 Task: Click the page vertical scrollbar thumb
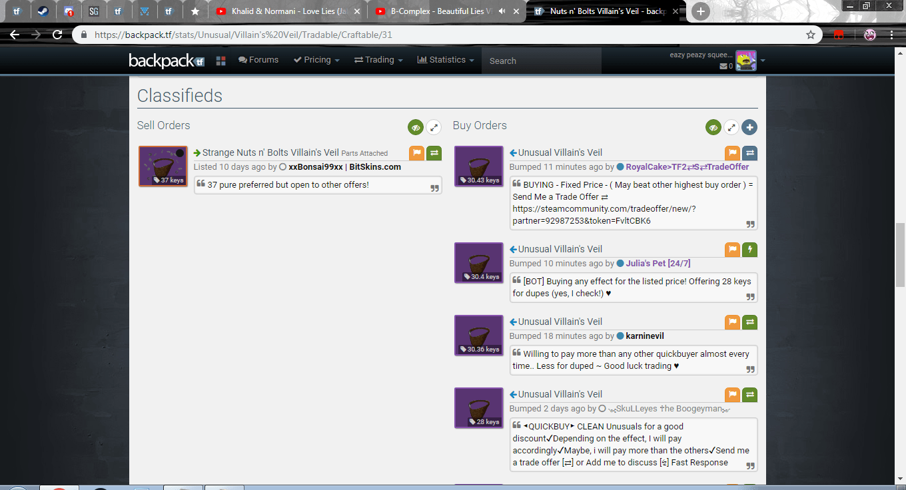(x=900, y=255)
